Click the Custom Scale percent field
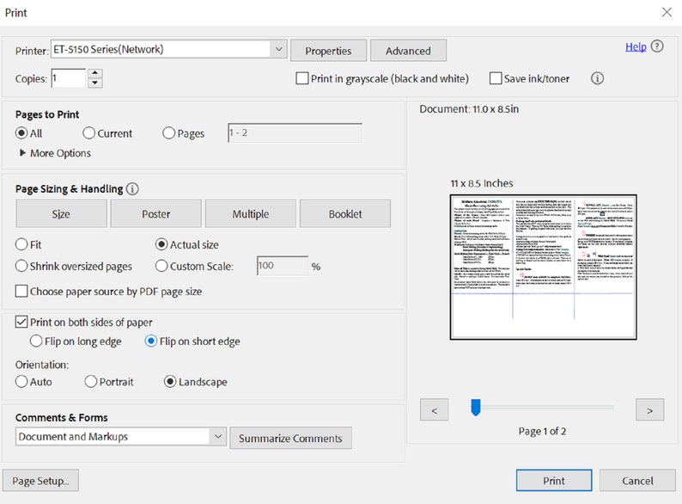Screen dimensions: 682x504 pos(283,266)
